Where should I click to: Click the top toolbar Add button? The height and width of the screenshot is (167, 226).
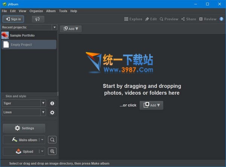click(x=71, y=29)
